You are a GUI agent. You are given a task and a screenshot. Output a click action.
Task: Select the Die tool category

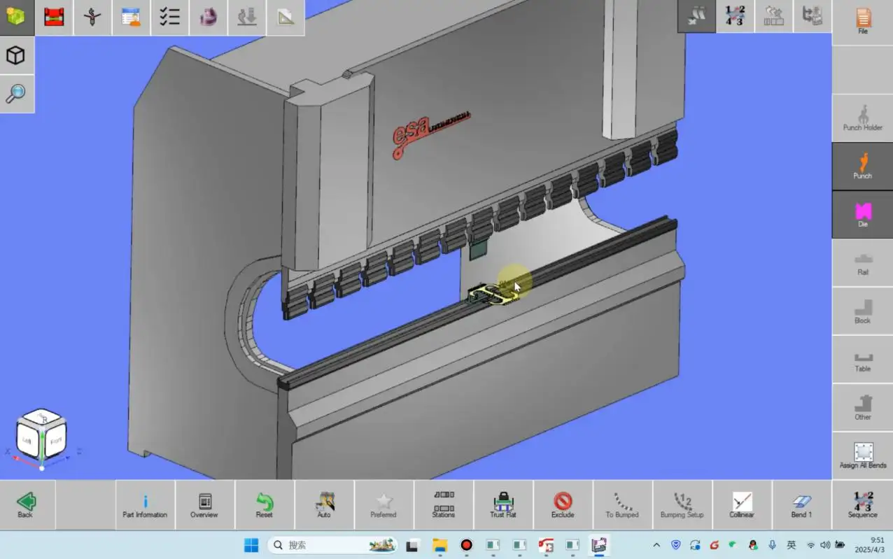coord(862,214)
